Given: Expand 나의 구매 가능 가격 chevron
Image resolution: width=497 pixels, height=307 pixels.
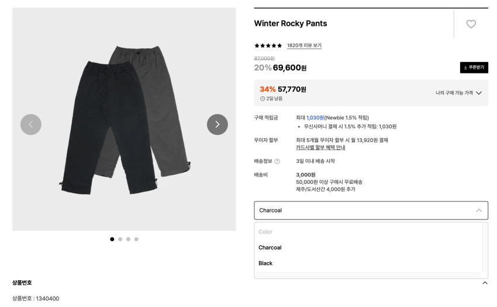Looking at the screenshot, I should click(x=479, y=93).
